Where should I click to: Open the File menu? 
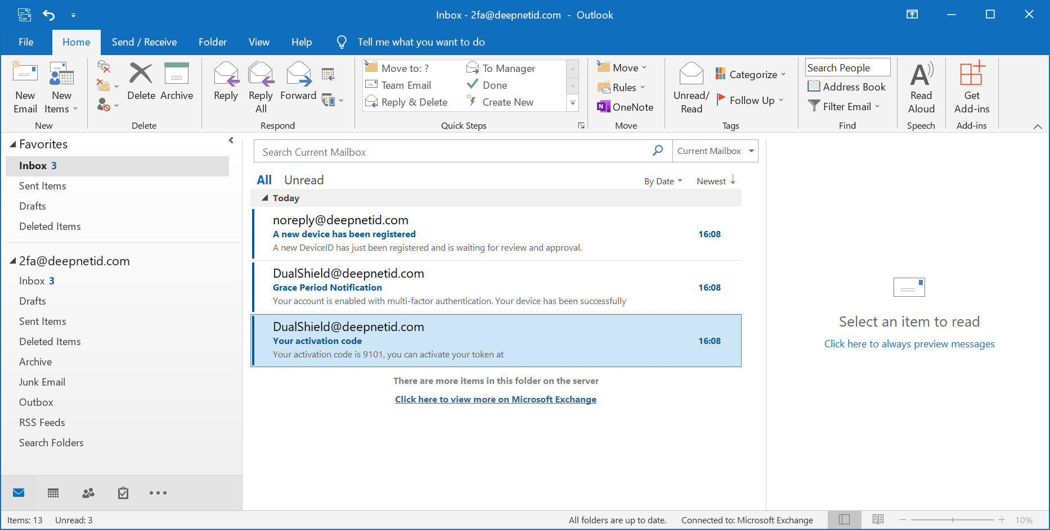point(26,42)
